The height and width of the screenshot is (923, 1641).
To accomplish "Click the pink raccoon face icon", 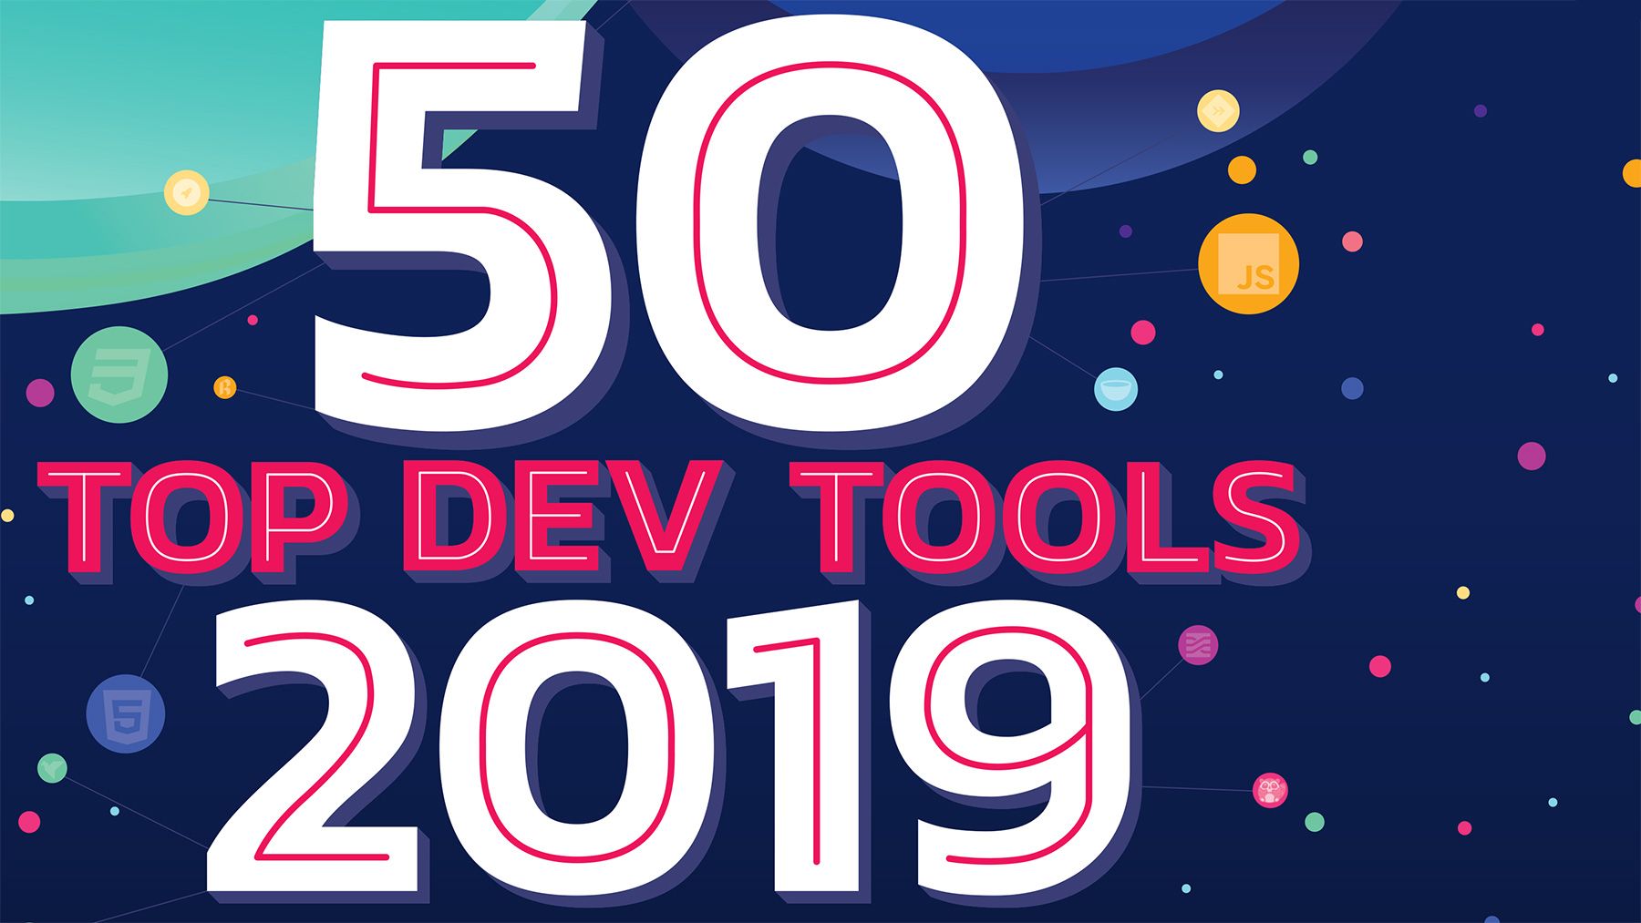I will pos(1271,789).
